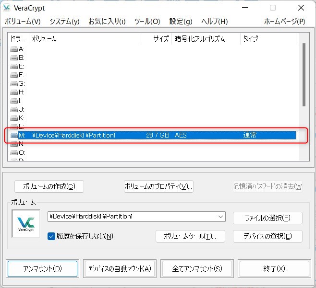Click アンマウント(D) button
The width and height of the screenshot is (316, 288).
click(43, 269)
